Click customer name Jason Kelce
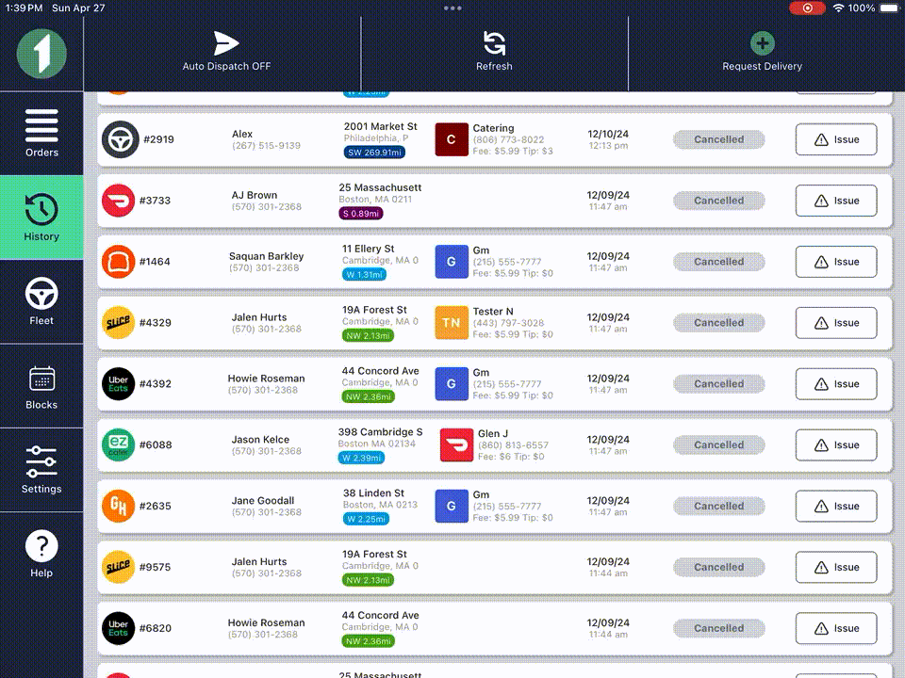Viewport: 905px width, 678px height. 260,440
